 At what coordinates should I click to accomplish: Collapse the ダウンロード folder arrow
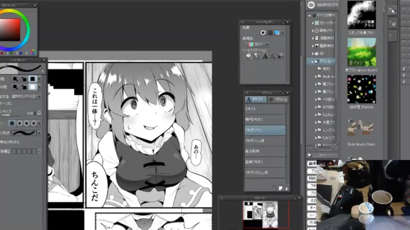pos(313,61)
